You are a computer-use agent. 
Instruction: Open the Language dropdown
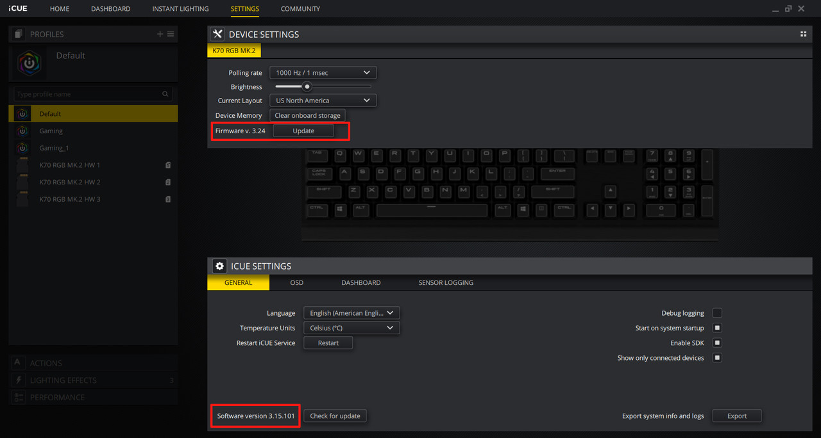[351, 313]
